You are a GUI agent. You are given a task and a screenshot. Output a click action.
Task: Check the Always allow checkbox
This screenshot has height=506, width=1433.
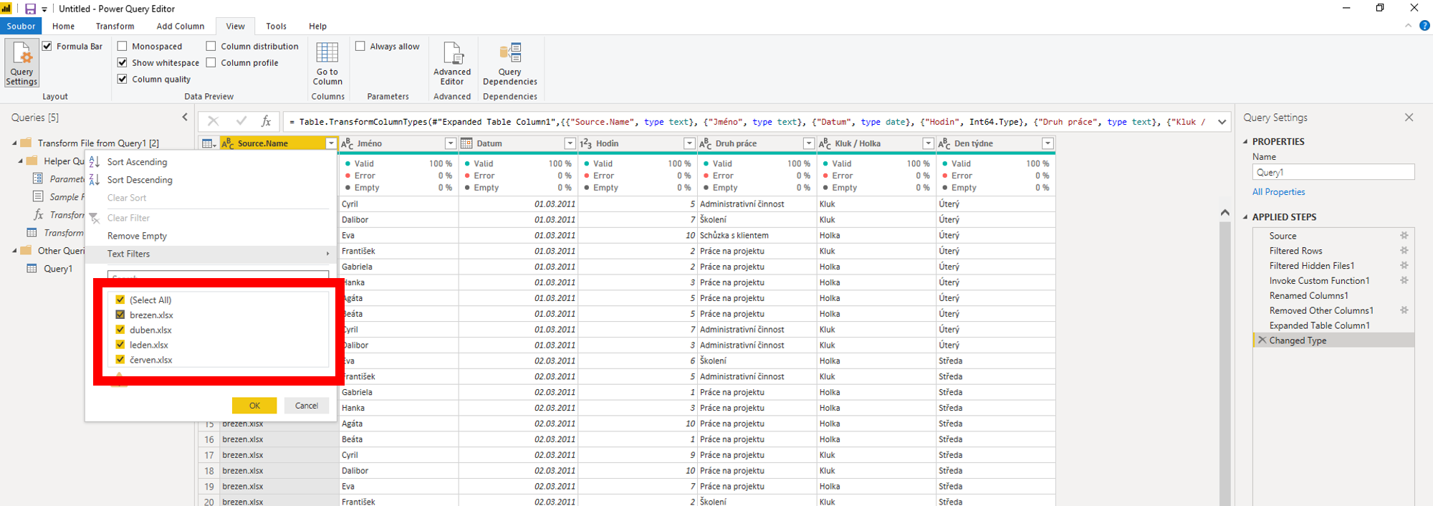click(x=360, y=46)
